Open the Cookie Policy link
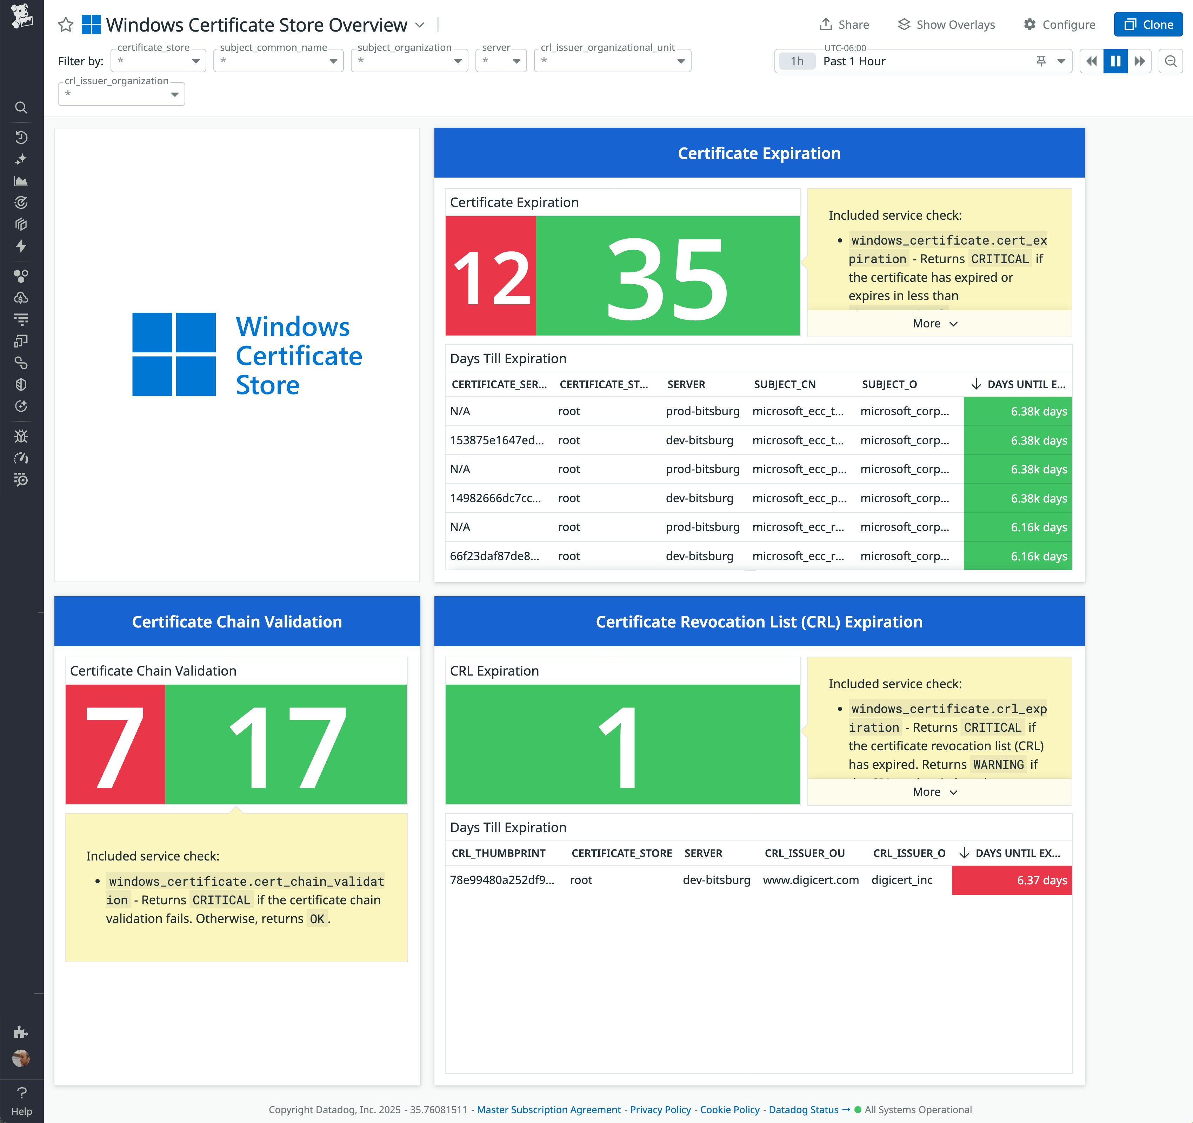The image size is (1193, 1123). 730,1110
